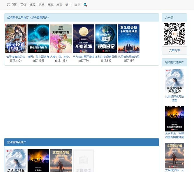Open the 月票 navigation link
The image size is (194, 172).
click(50, 5)
